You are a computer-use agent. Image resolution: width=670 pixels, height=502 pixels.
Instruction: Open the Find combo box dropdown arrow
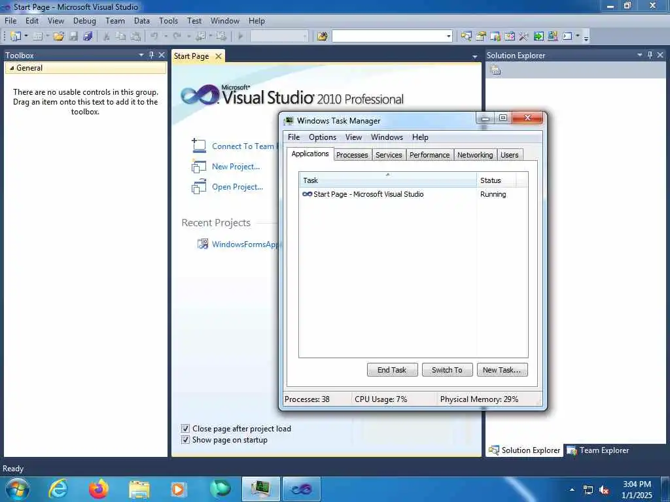(449, 37)
